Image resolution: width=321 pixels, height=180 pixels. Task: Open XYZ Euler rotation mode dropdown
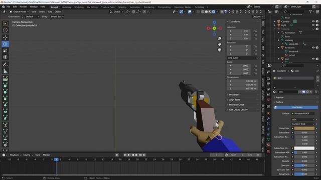(x=243, y=58)
